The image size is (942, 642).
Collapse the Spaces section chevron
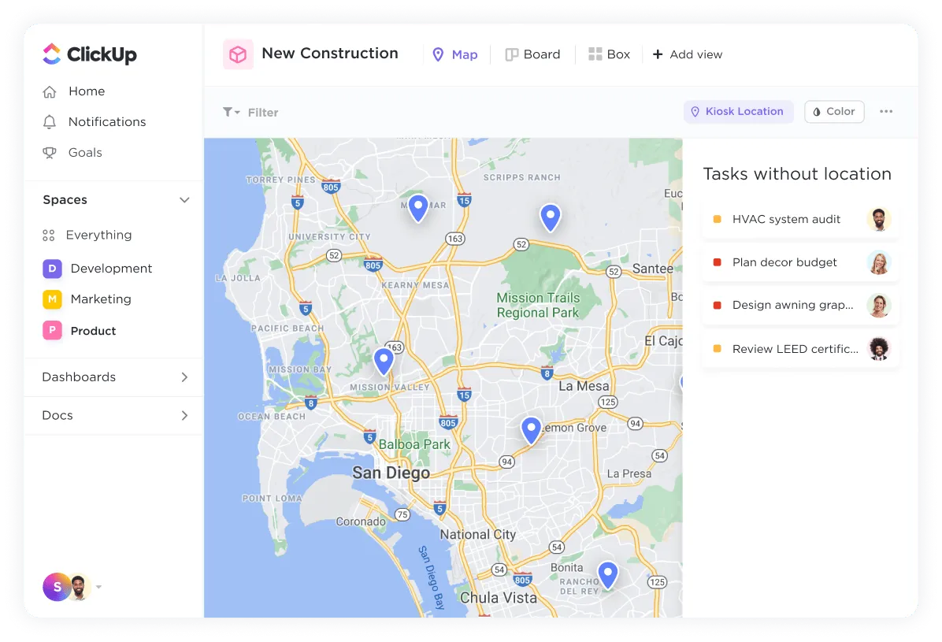point(184,200)
